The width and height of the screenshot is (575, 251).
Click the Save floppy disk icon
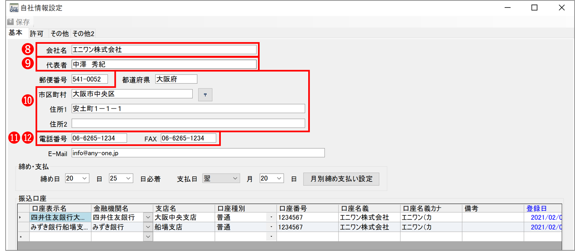11,22
